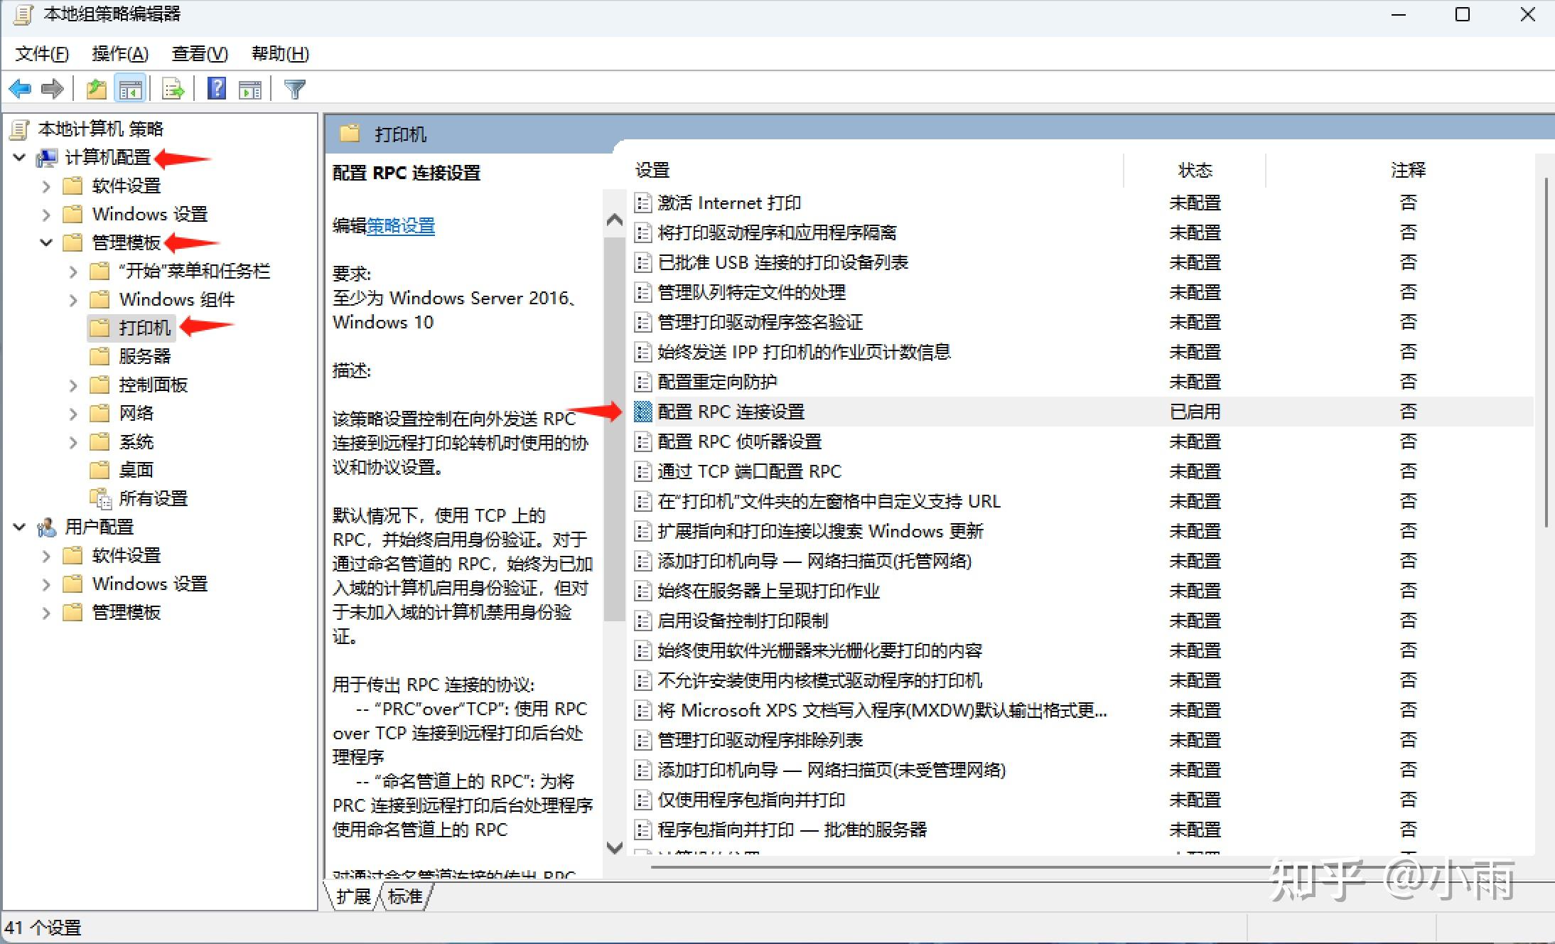Click the policy icon of 通过 TCP 端口配置 RPC

click(642, 472)
